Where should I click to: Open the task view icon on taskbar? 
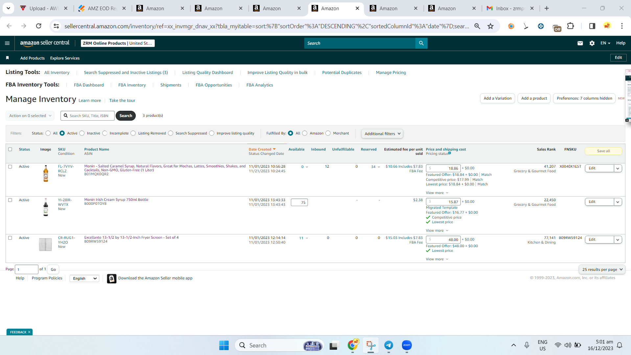click(x=334, y=345)
